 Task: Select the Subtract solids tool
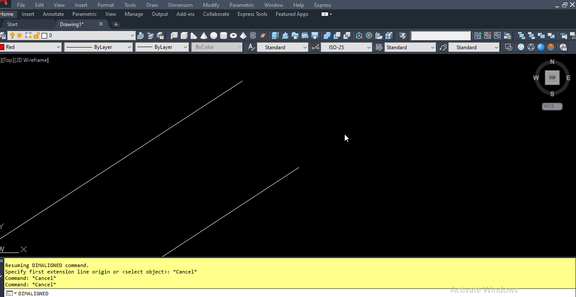(x=337, y=36)
